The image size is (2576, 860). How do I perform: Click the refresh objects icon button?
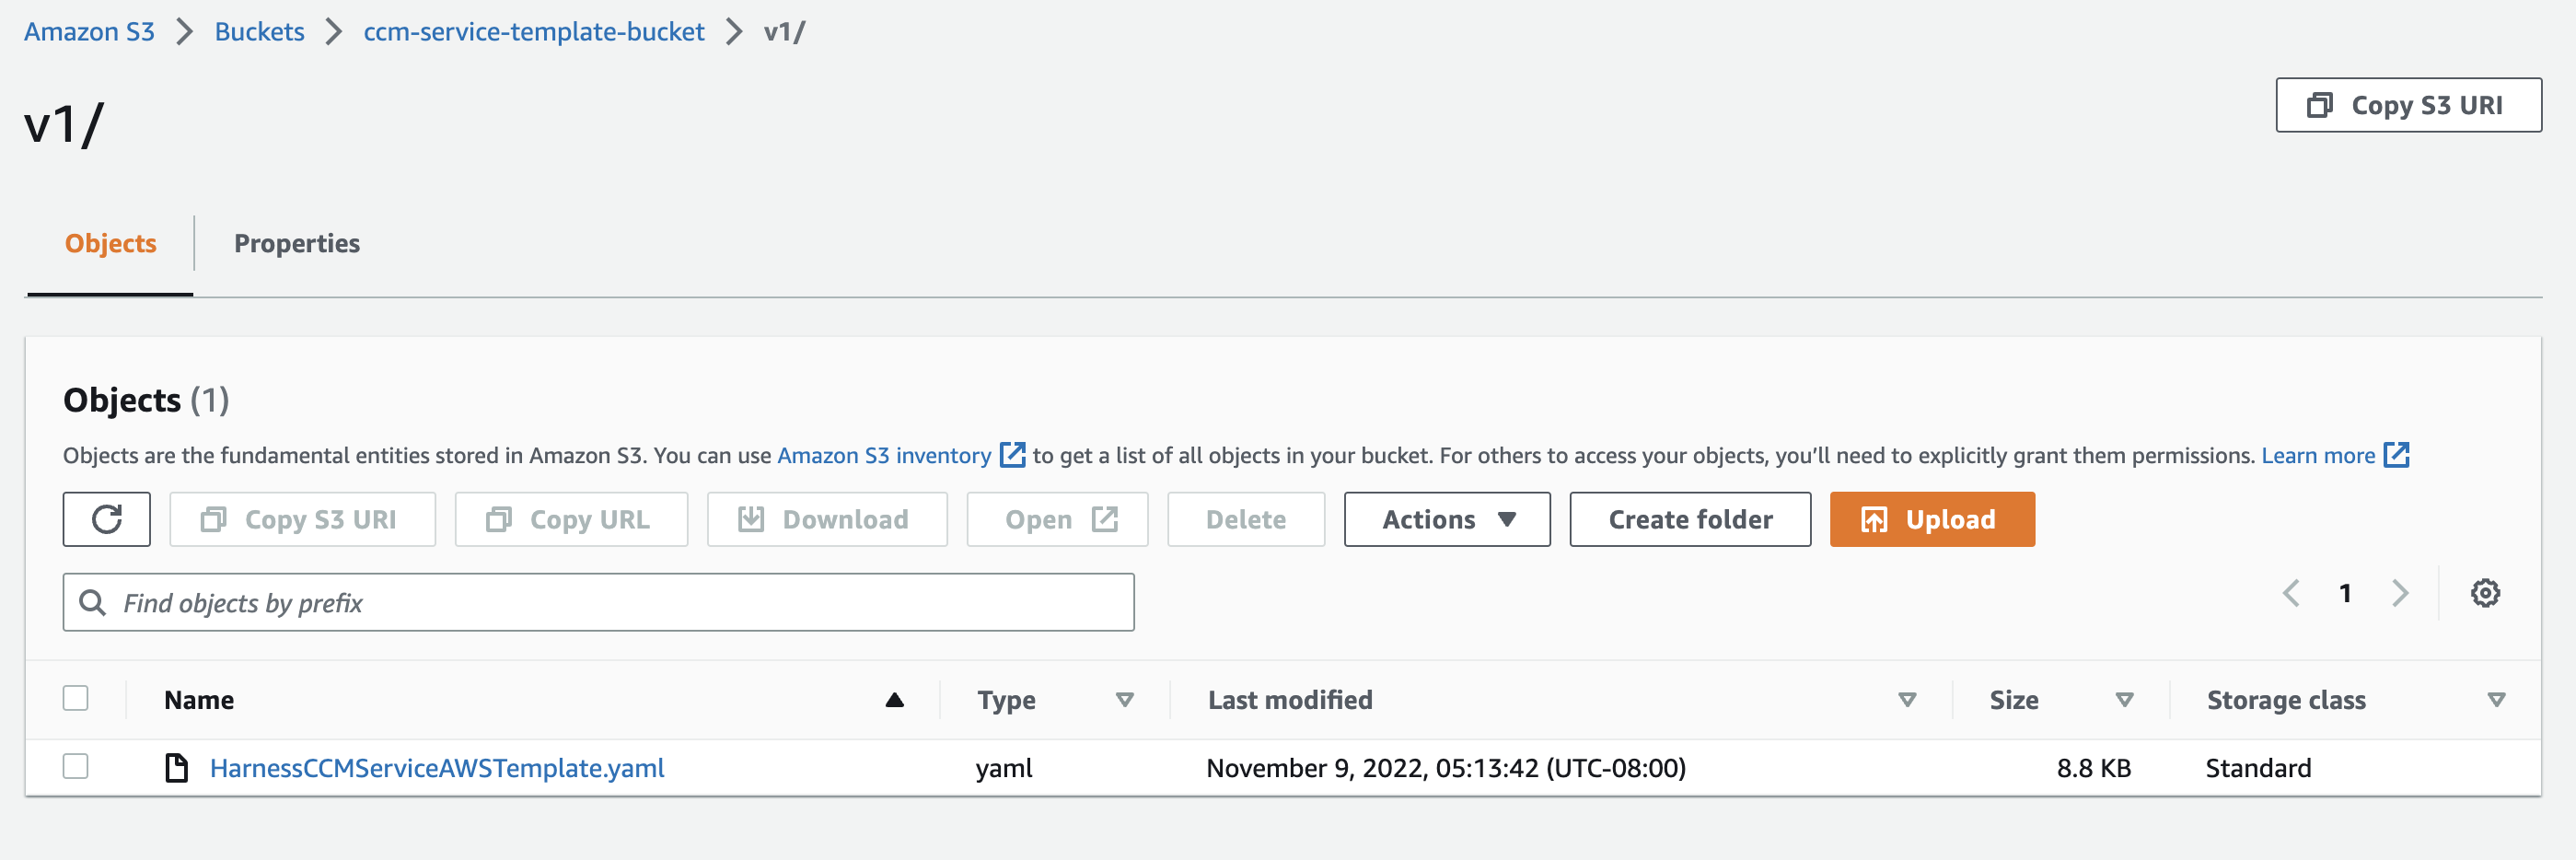pos(106,519)
